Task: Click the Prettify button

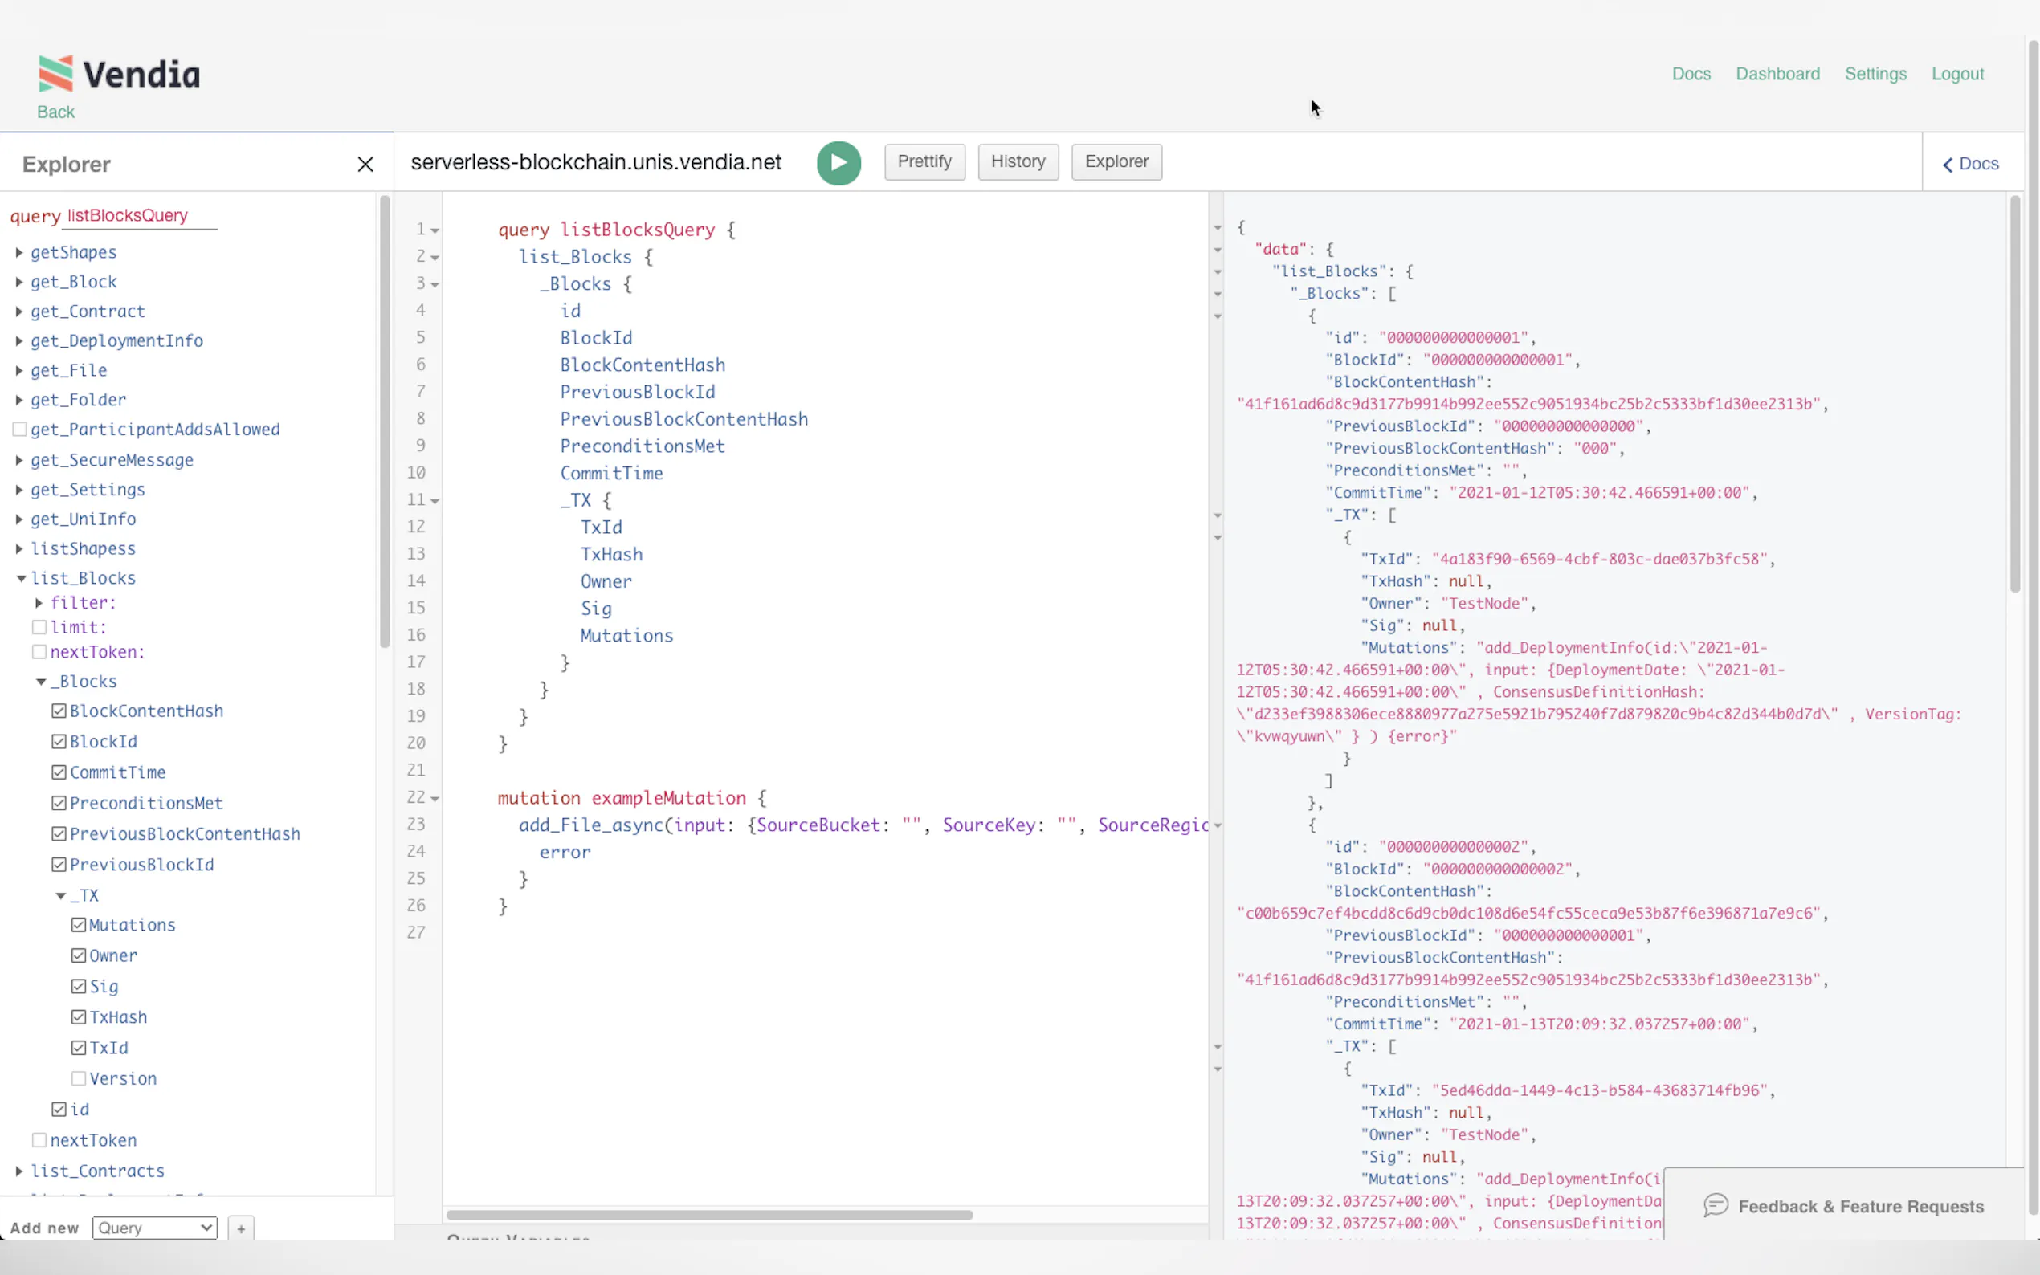Action: (924, 162)
